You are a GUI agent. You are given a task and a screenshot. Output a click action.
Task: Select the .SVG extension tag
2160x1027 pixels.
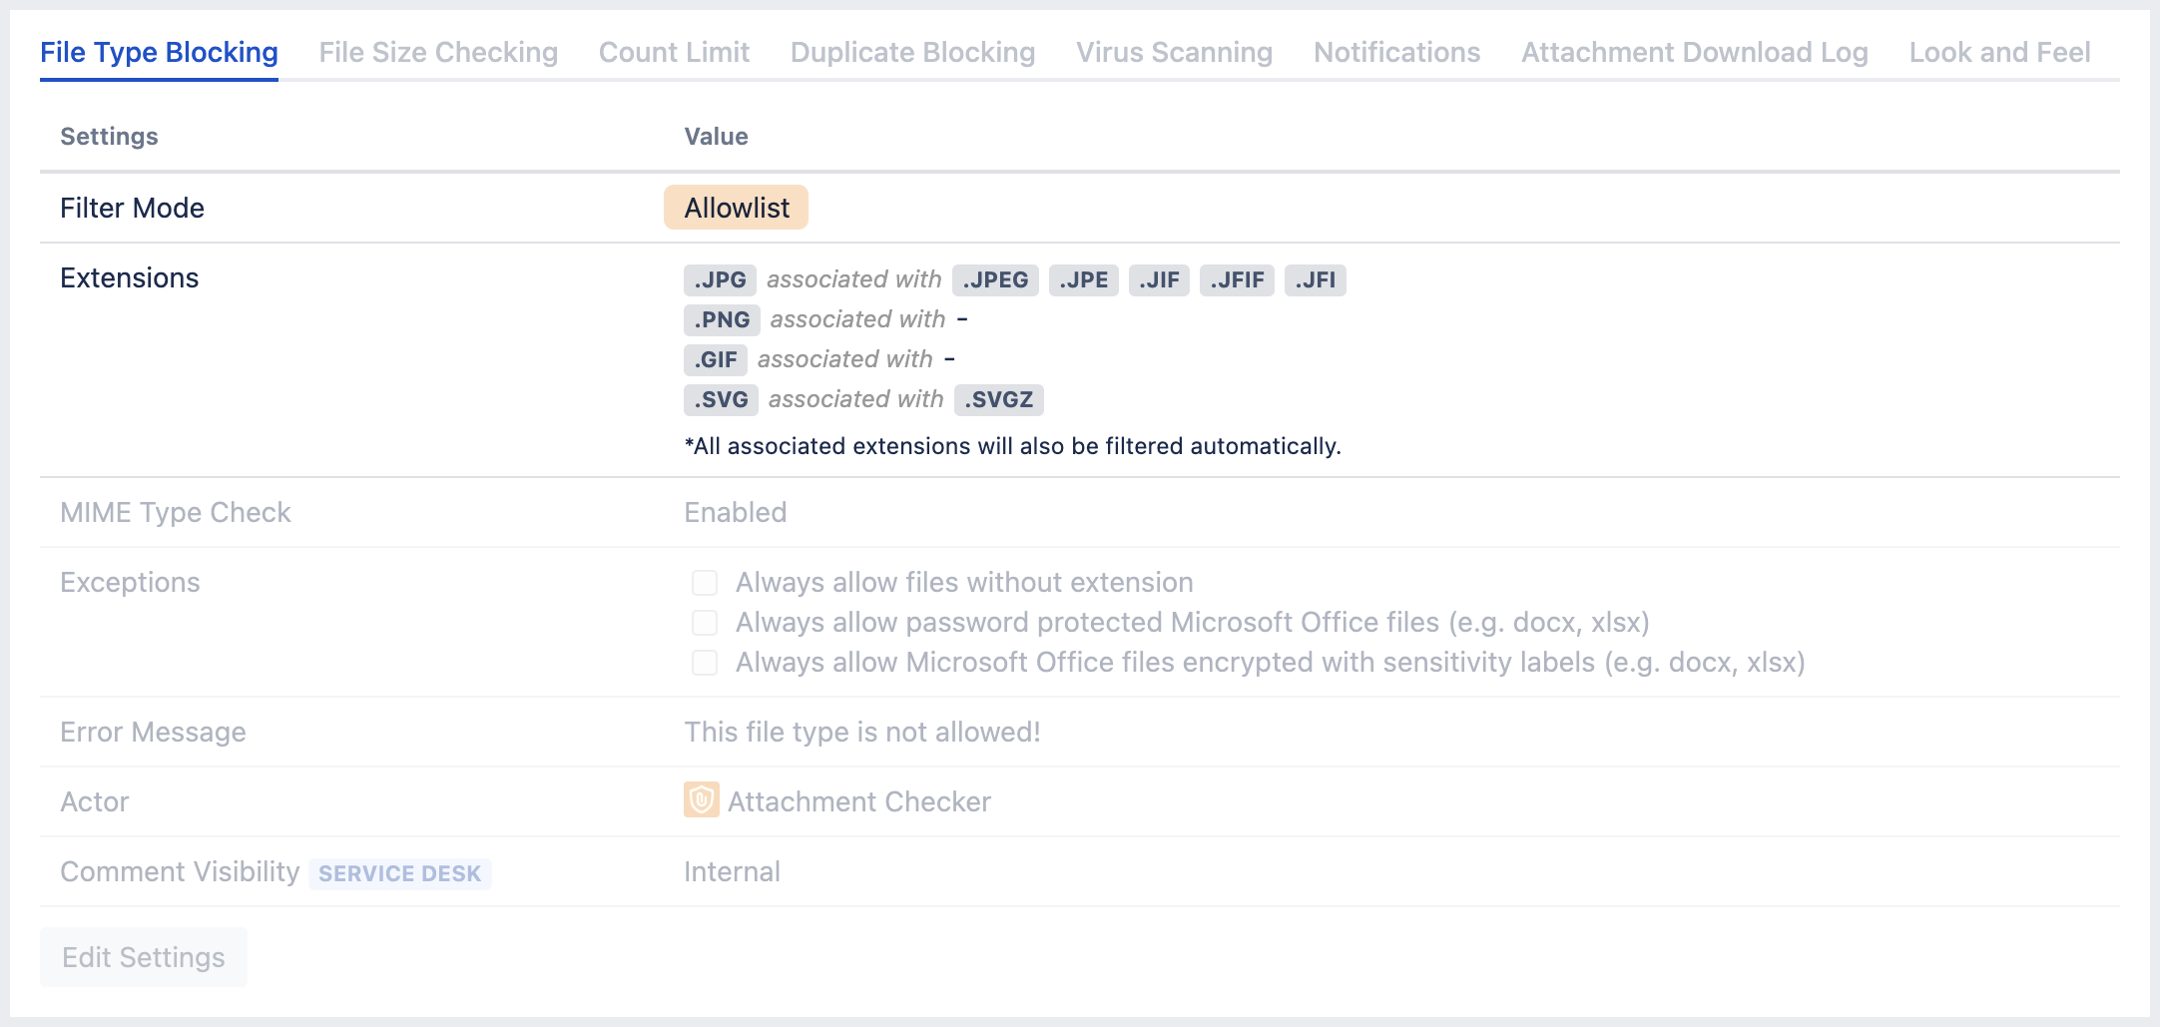pos(721,399)
